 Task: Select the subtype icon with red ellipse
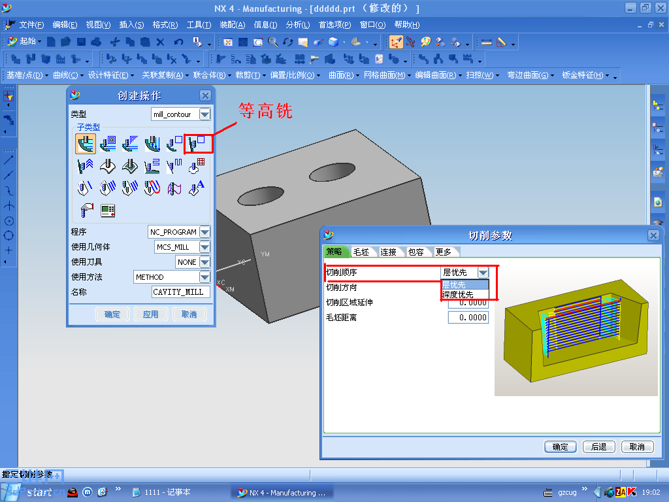[152, 188]
